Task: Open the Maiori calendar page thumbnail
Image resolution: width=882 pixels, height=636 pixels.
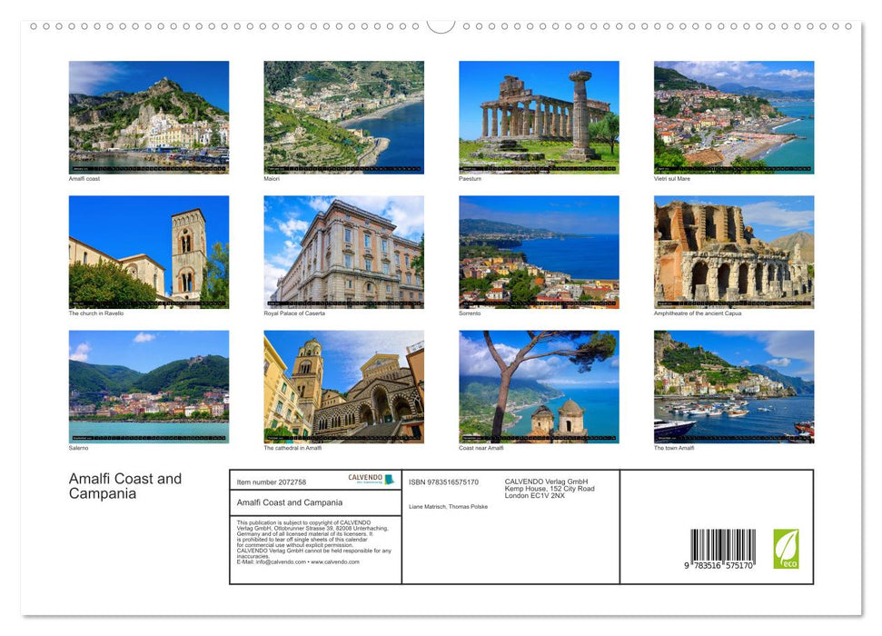Action: coord(343,116)
